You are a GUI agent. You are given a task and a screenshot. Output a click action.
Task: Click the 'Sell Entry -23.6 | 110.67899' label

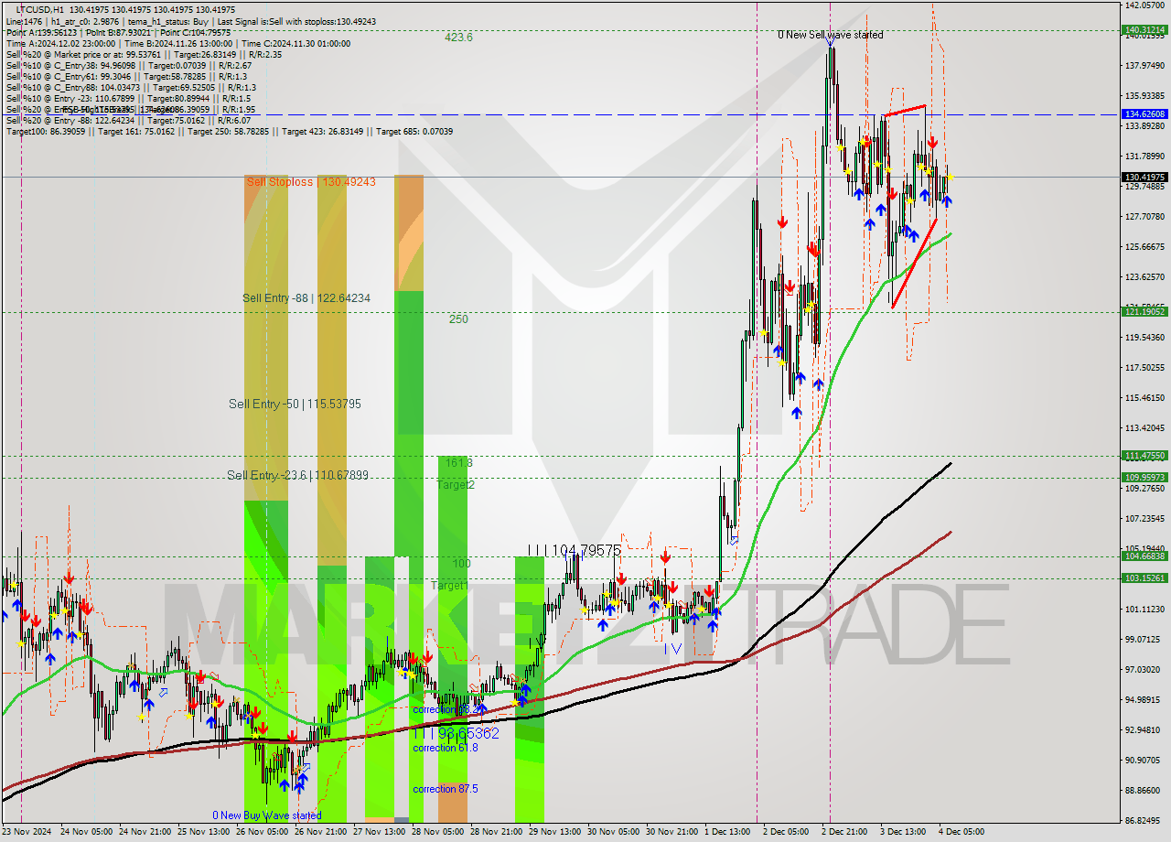(298, 475)
